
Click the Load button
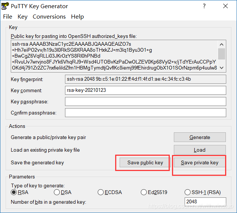tap(199, 150)
